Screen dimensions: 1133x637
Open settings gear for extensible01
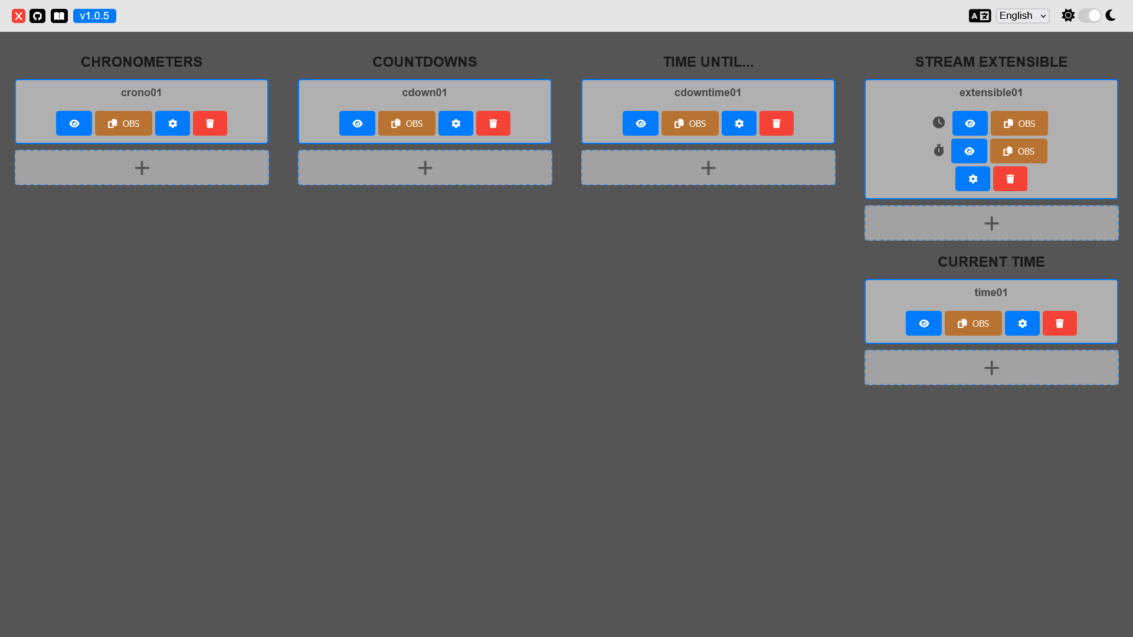click(x=972, y=179)
